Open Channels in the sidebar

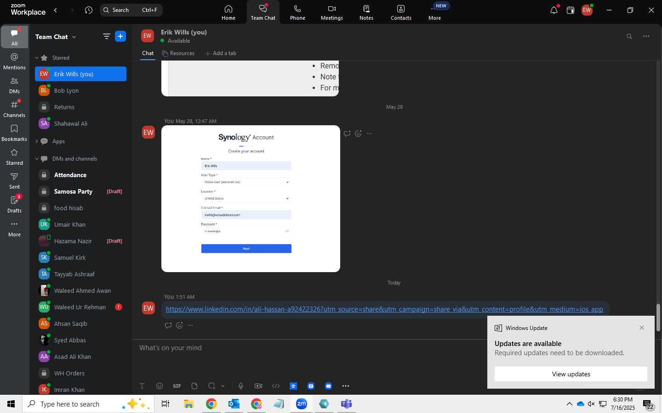pos(14,109)
